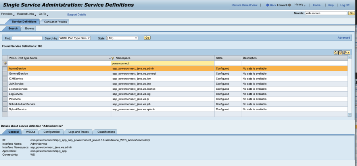Open the Search by dropdown
This screenshot has width=357, height=166.
click(x=75, y=38)
